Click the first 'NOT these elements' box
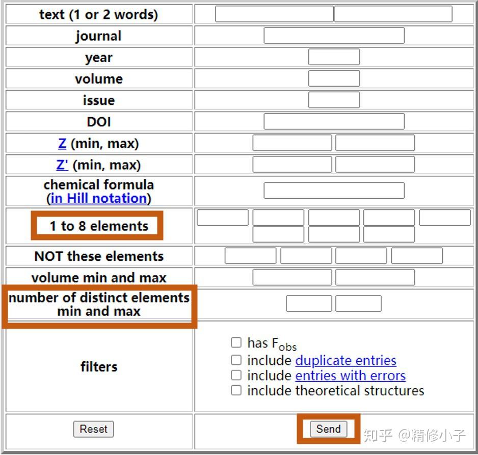The image size is (478, 455). (x=250, y=256)
